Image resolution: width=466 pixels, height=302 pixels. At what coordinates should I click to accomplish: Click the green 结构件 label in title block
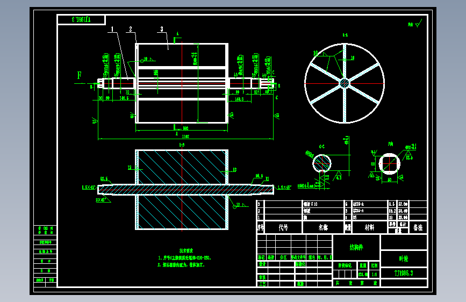click(x=356, y=247)
